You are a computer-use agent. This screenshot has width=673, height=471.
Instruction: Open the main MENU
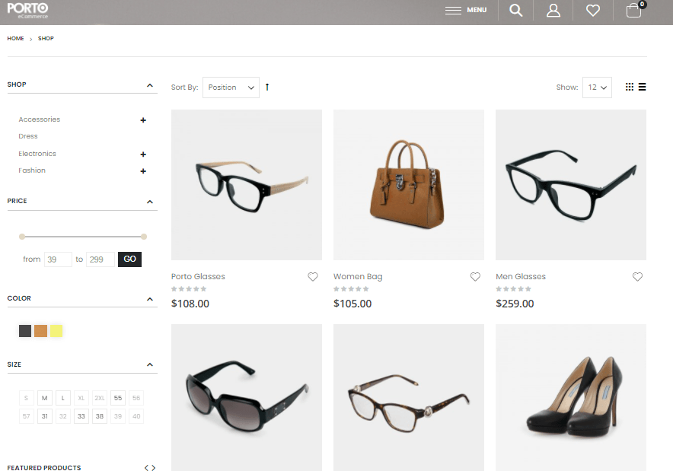pos(466,11)
